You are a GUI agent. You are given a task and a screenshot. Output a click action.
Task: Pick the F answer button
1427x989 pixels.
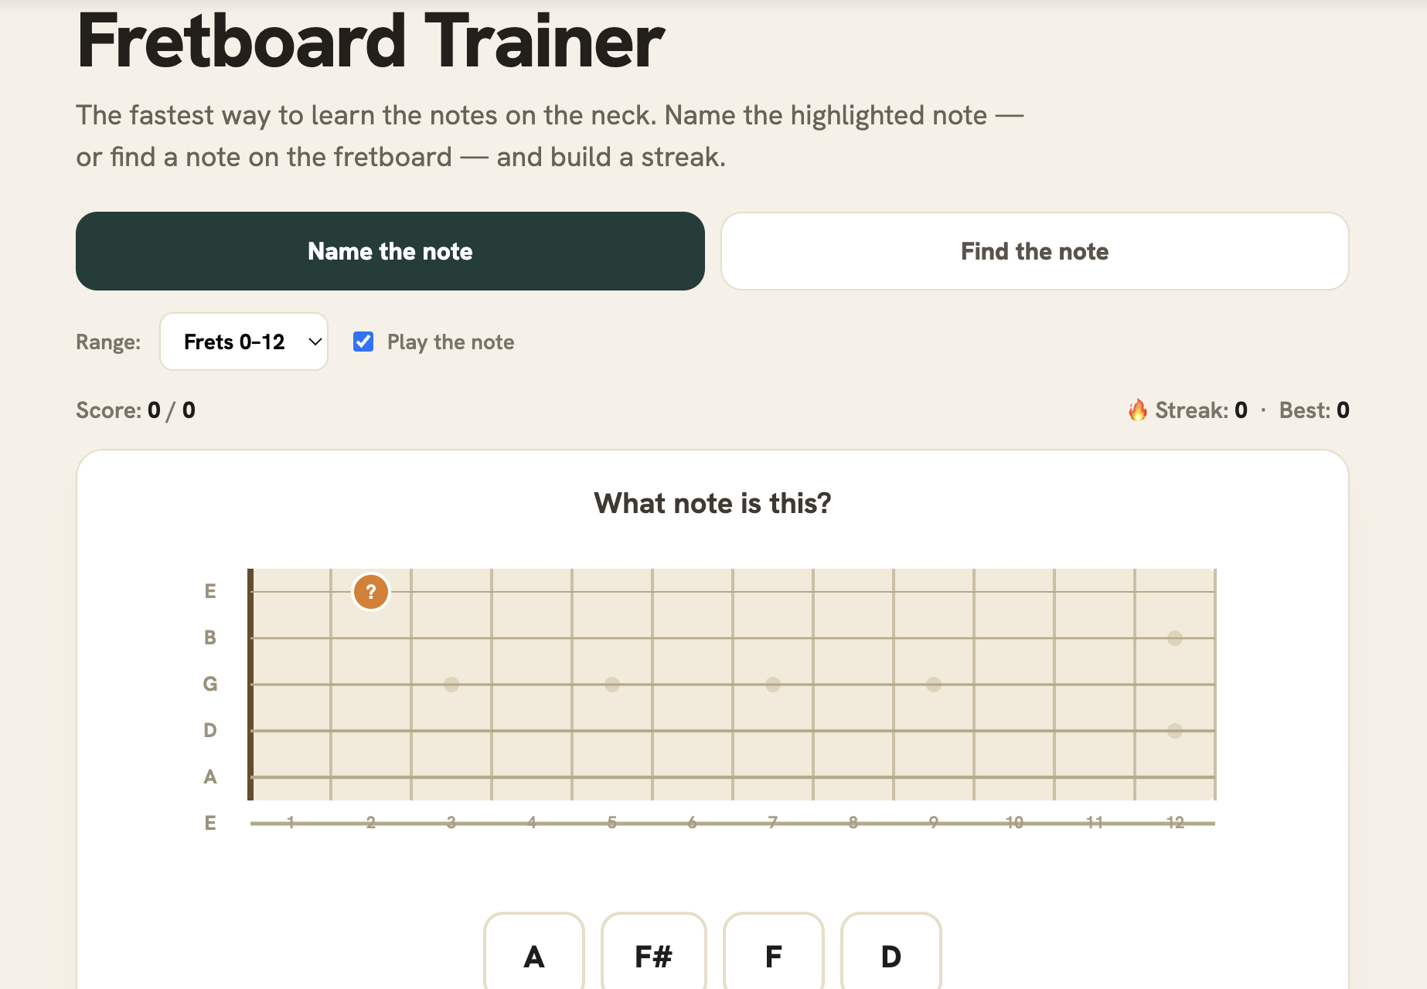[x=774, y=955]
